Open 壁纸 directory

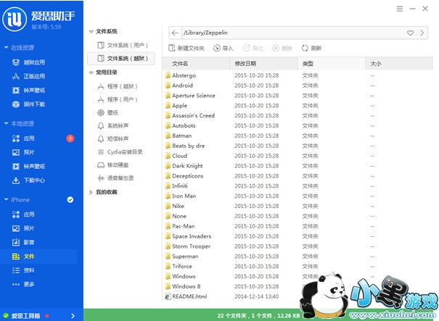click(108, 113)
